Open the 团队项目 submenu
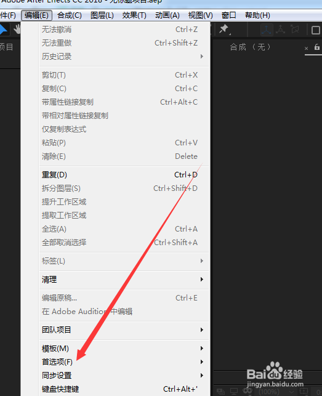The image size is (322, 396). coord(125,330)
